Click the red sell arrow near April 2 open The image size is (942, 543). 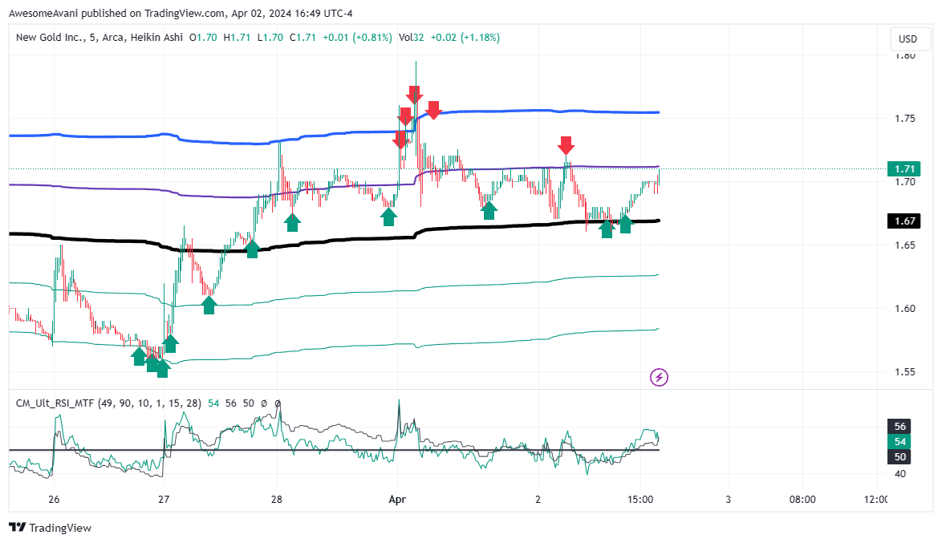(566, 145)
